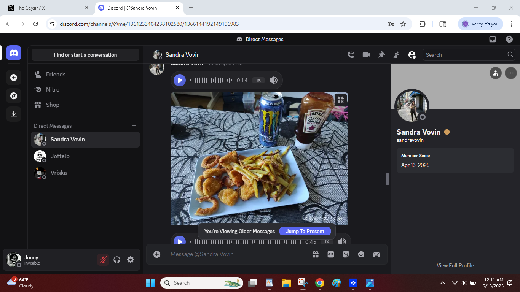The image size is (520, 292).
Task: Add friends to DM icon
Action: tap(397, 55)
